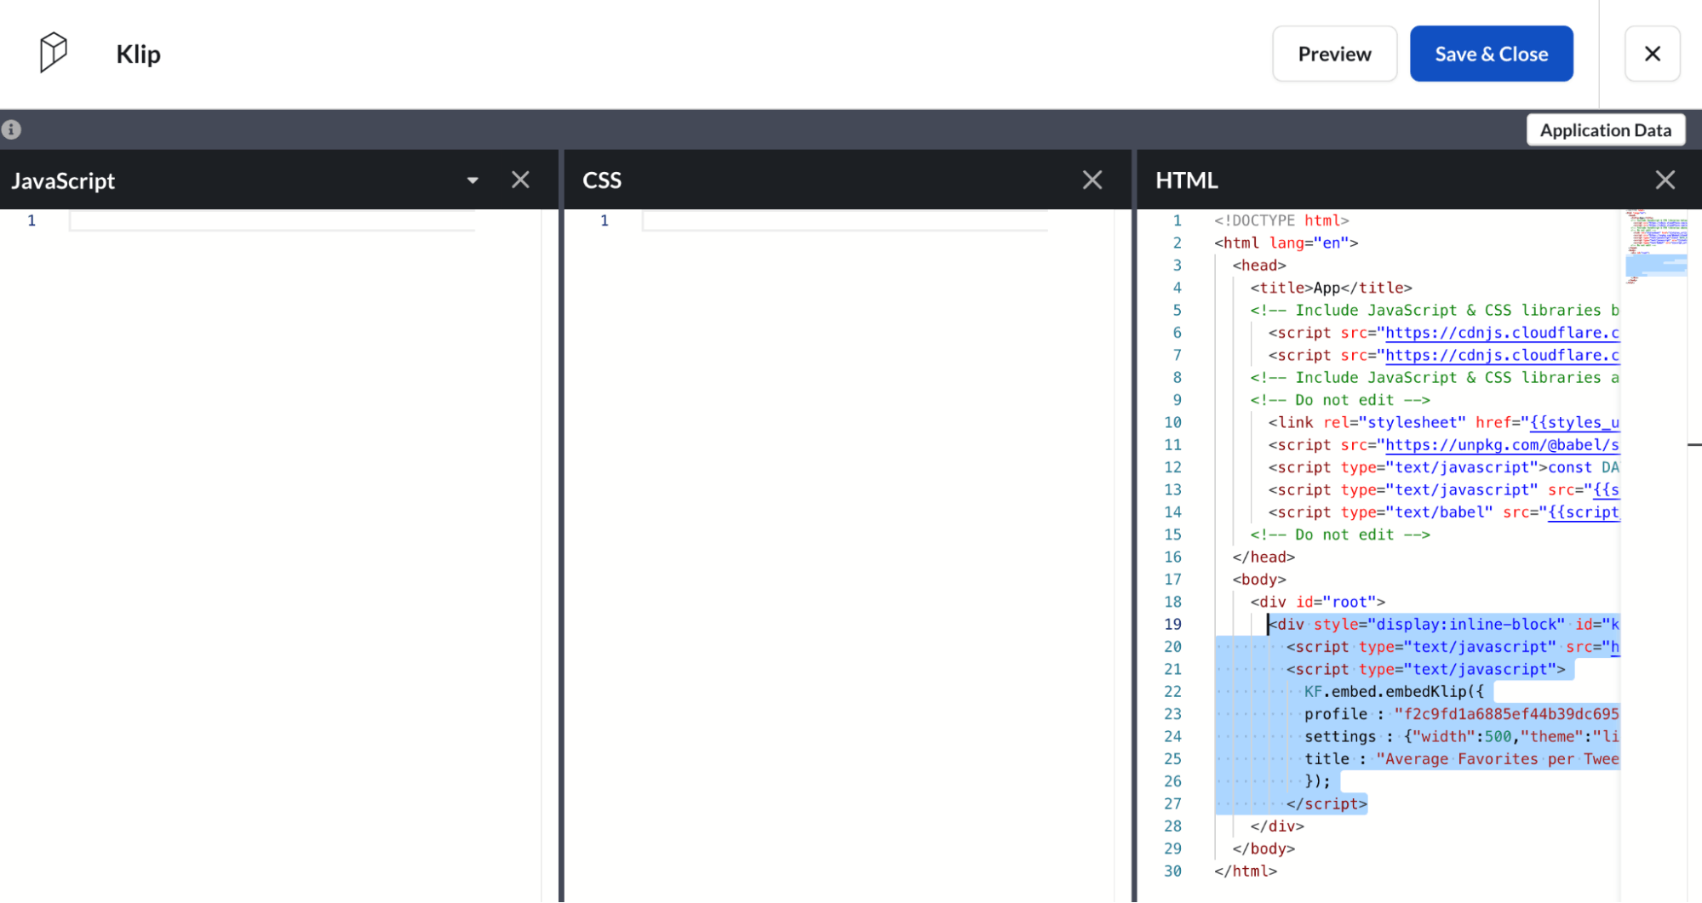
Task: Click the <head> opening tag line
Action: (1259, 266)
